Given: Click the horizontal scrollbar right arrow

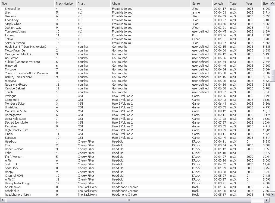Looking at the screenshot, I should 267,200.
